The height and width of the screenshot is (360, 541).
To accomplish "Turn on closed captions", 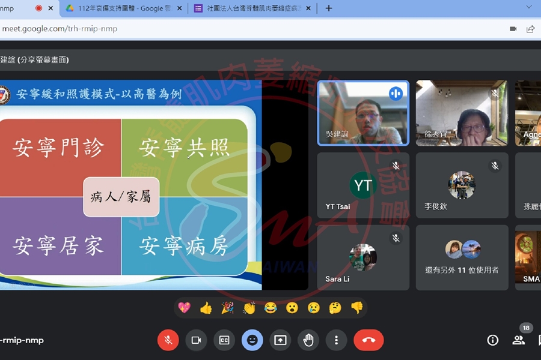I will pyautogui.click(x=224, y=340).
